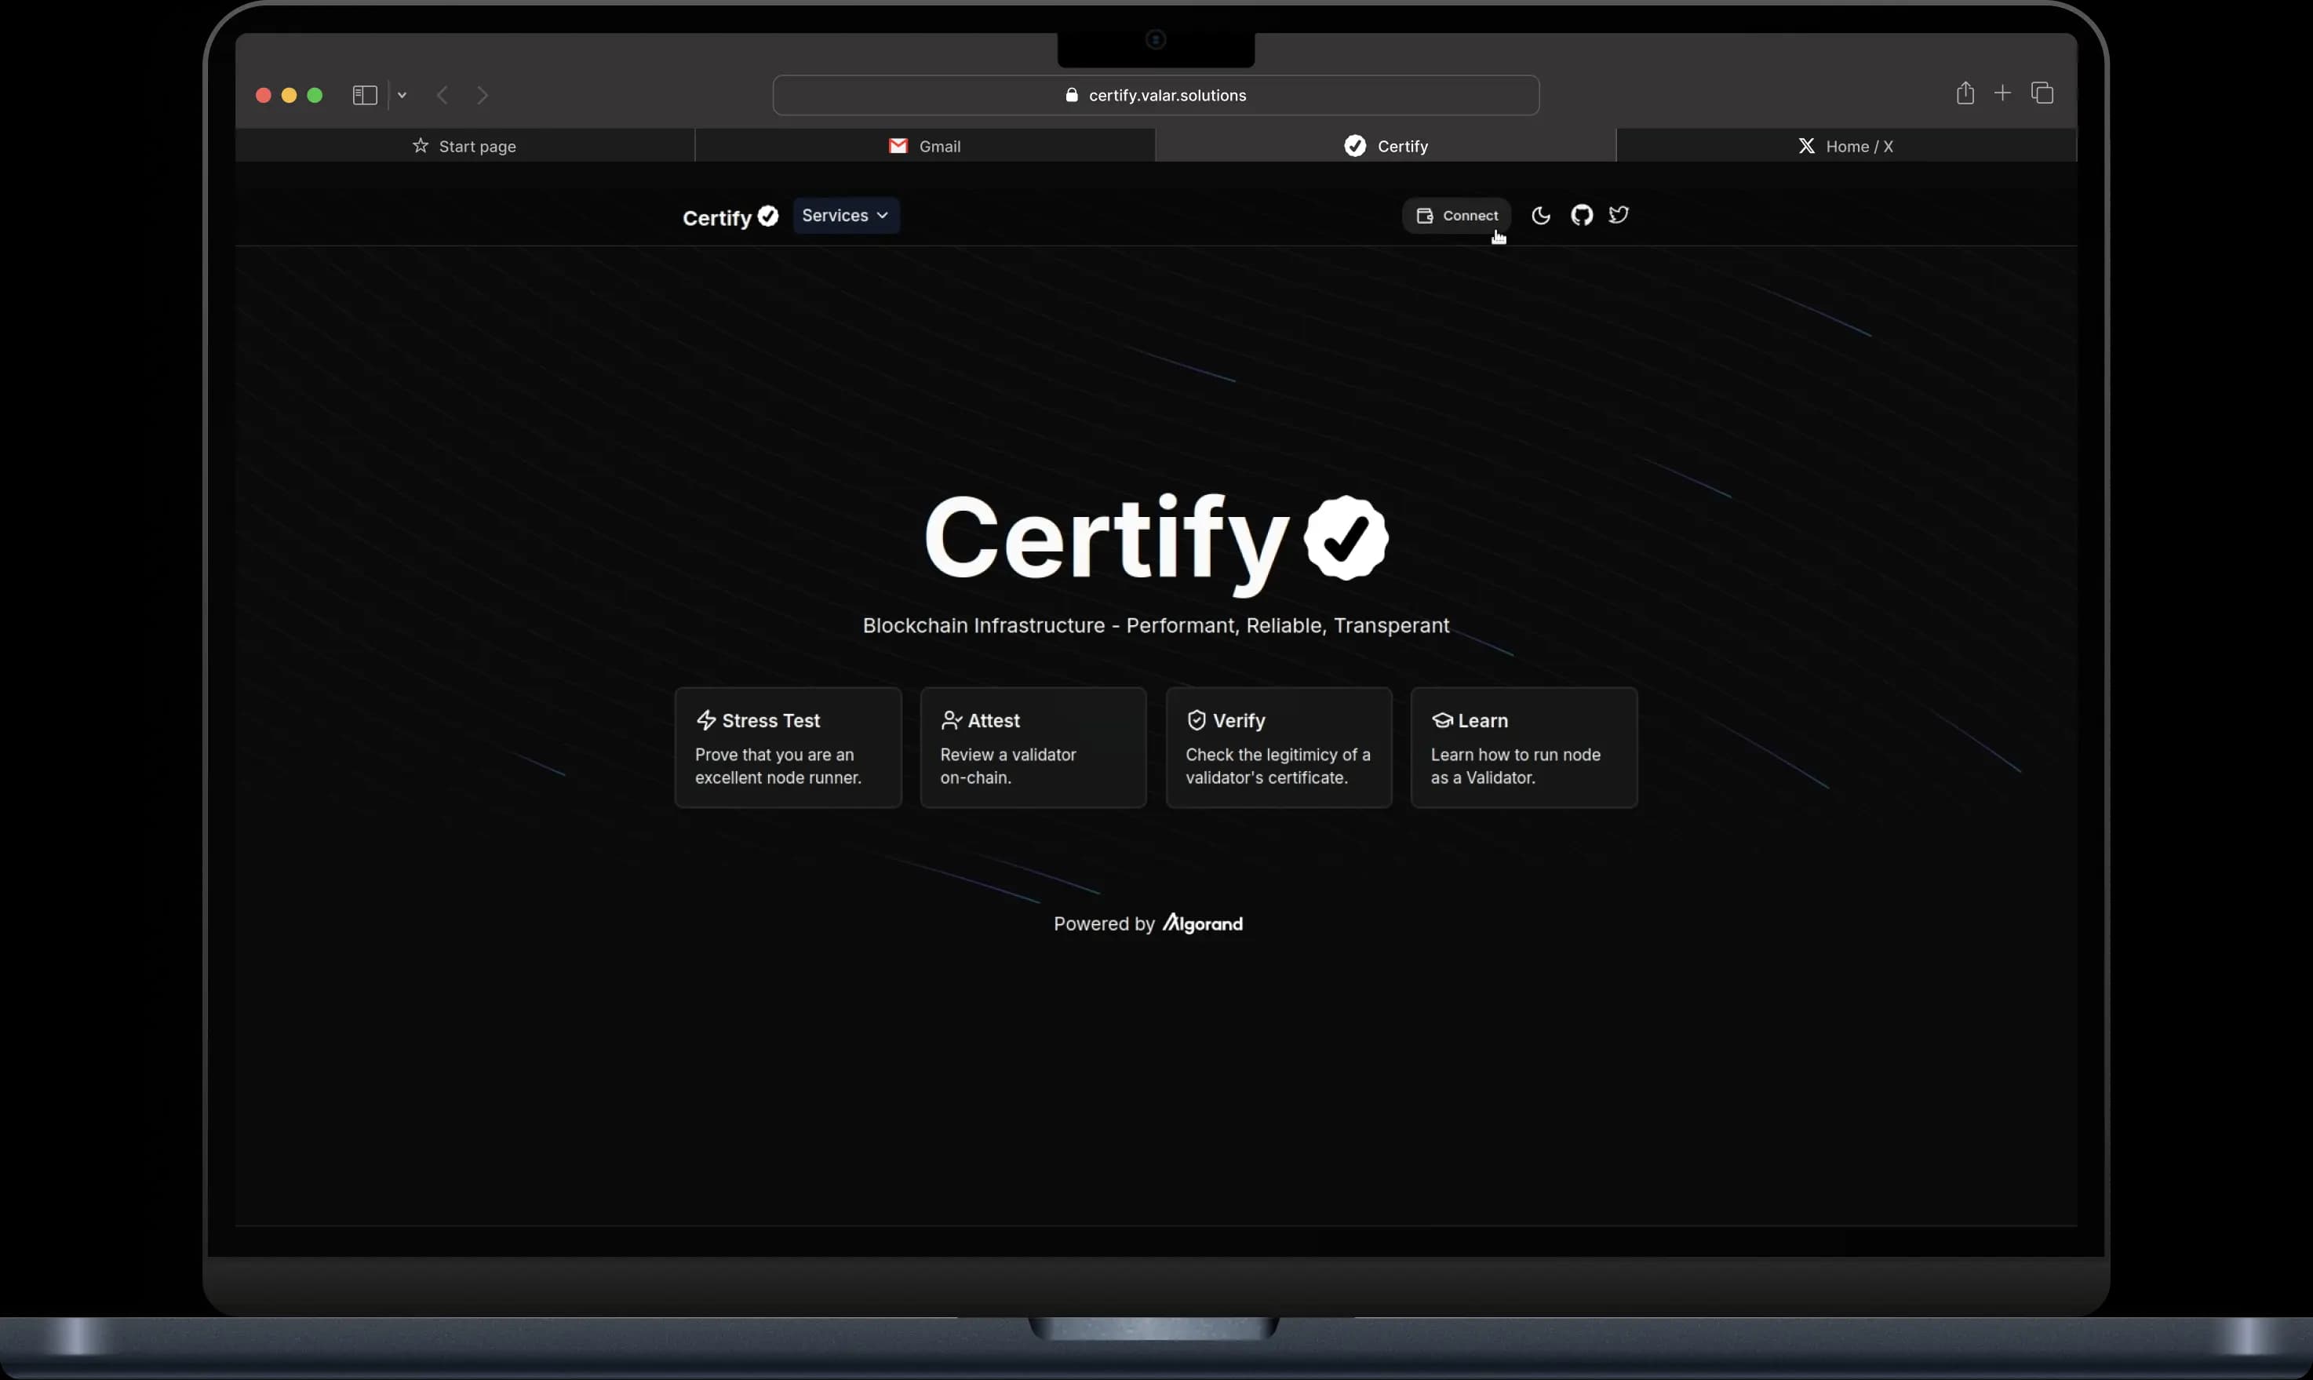Open the Attest card

(x=1033, y=748)
